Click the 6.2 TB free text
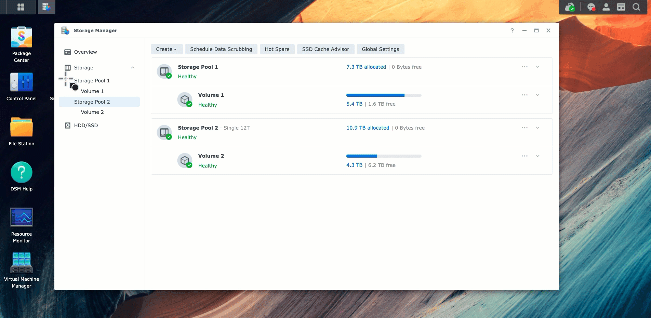Image resolution: width=651 pixels, height=318 pixels. click(x=382, y=165)
